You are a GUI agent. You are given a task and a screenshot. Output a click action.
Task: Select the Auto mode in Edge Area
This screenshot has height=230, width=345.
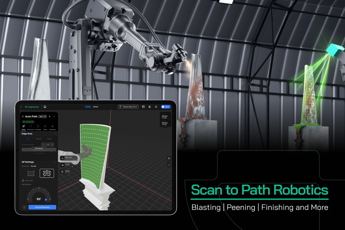point(29,139)
